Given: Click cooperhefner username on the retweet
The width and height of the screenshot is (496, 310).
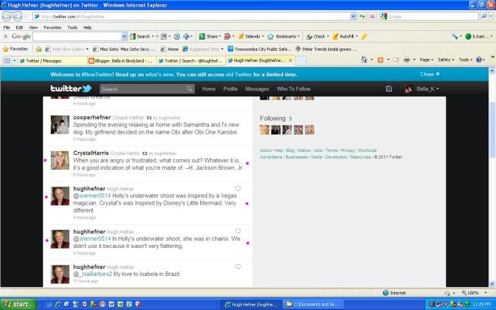Looking at the screenshot, I should pyautogui.click(x=92, y=117).
